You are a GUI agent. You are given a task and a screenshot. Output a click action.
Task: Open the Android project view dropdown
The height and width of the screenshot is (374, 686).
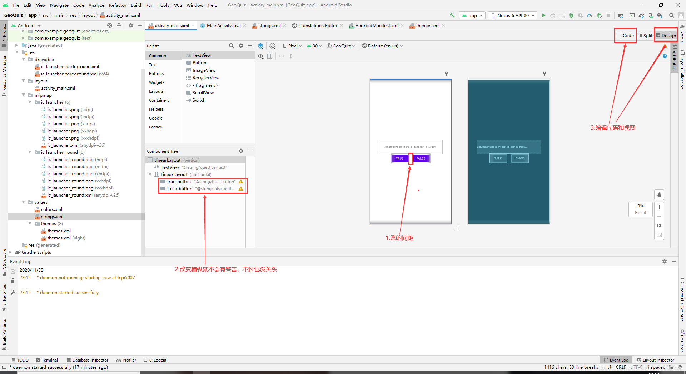27,25
